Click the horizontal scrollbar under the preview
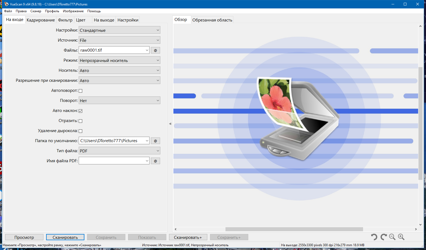 point(294,229)
